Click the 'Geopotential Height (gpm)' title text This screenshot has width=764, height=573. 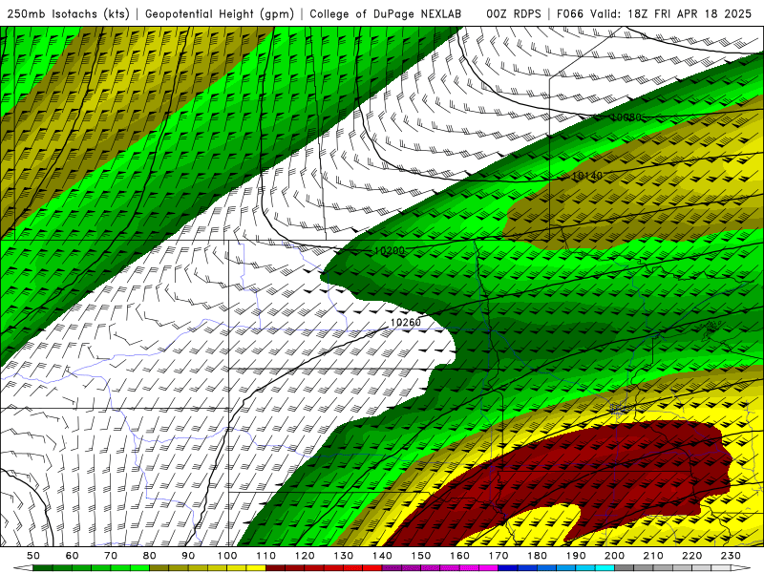220,13
